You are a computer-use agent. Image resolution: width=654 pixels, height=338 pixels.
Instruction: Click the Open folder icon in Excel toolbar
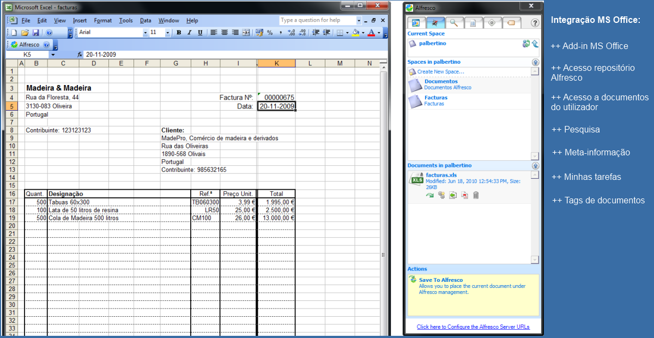(25, 33)
